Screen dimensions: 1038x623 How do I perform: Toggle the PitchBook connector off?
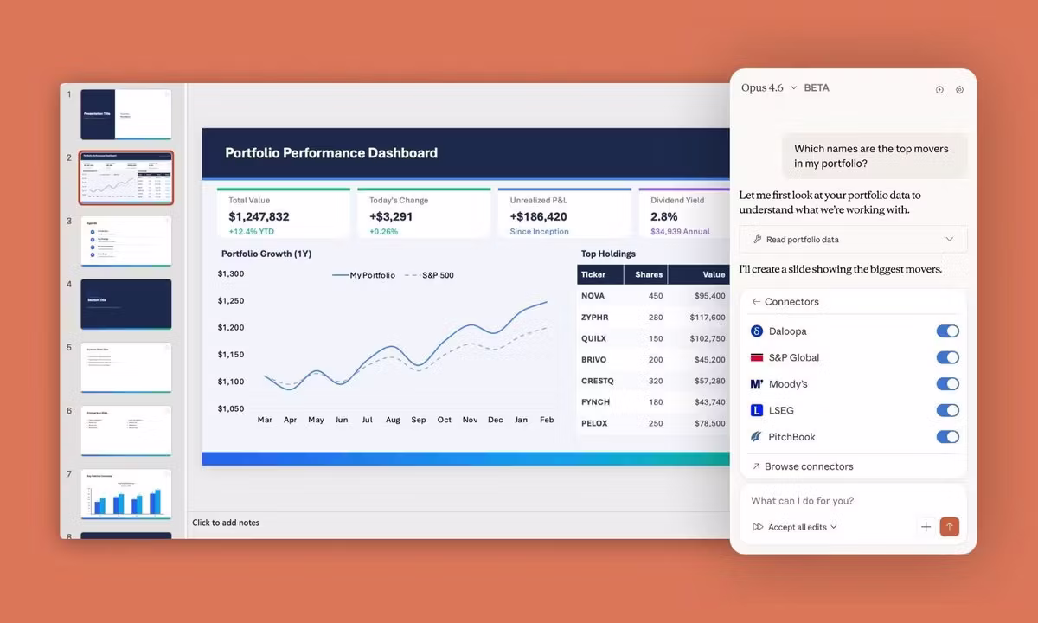[x=947, y=437]
